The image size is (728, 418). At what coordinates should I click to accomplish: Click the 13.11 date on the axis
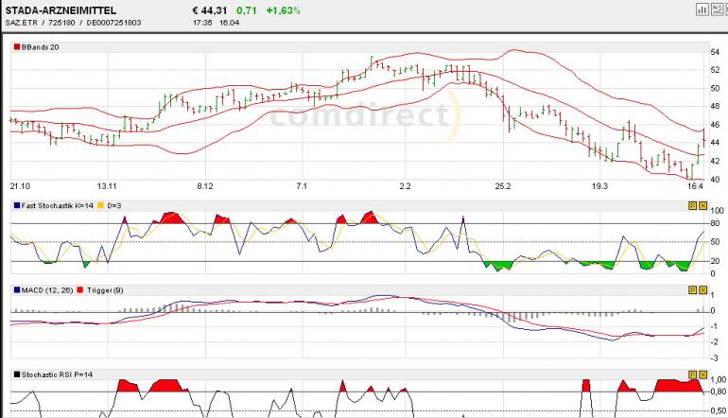[x=107, y=186]
